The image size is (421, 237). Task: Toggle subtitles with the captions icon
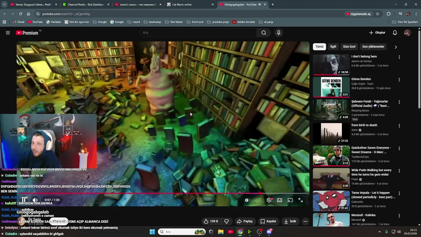click(x=259, y=200)
